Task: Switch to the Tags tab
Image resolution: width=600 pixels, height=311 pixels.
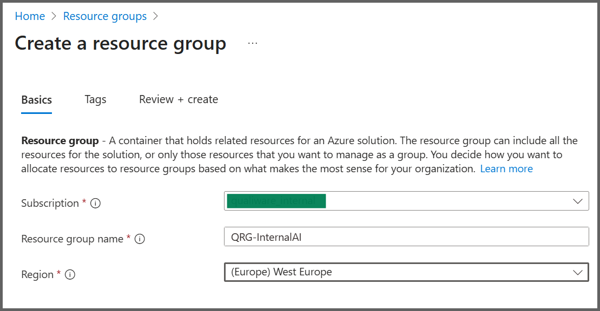Action: tap(95, 99)
